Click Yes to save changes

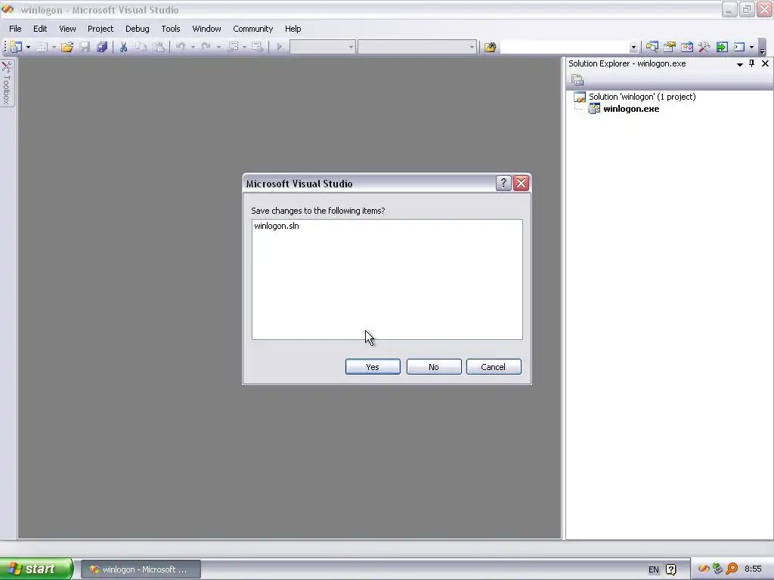[x=373, y=367]
